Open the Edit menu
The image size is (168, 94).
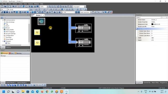click(x=6, y=4)
